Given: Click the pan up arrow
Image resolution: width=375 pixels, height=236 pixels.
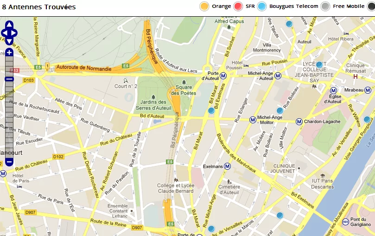Looking at the screenshot, I should 9,25.
